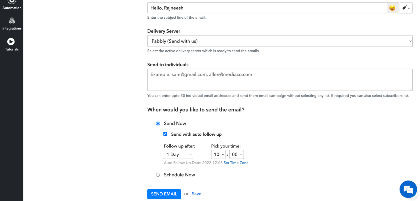
Task: Click 'Auto Follow Up Date: 2022-12-05' text
Action: pos(193,163)
